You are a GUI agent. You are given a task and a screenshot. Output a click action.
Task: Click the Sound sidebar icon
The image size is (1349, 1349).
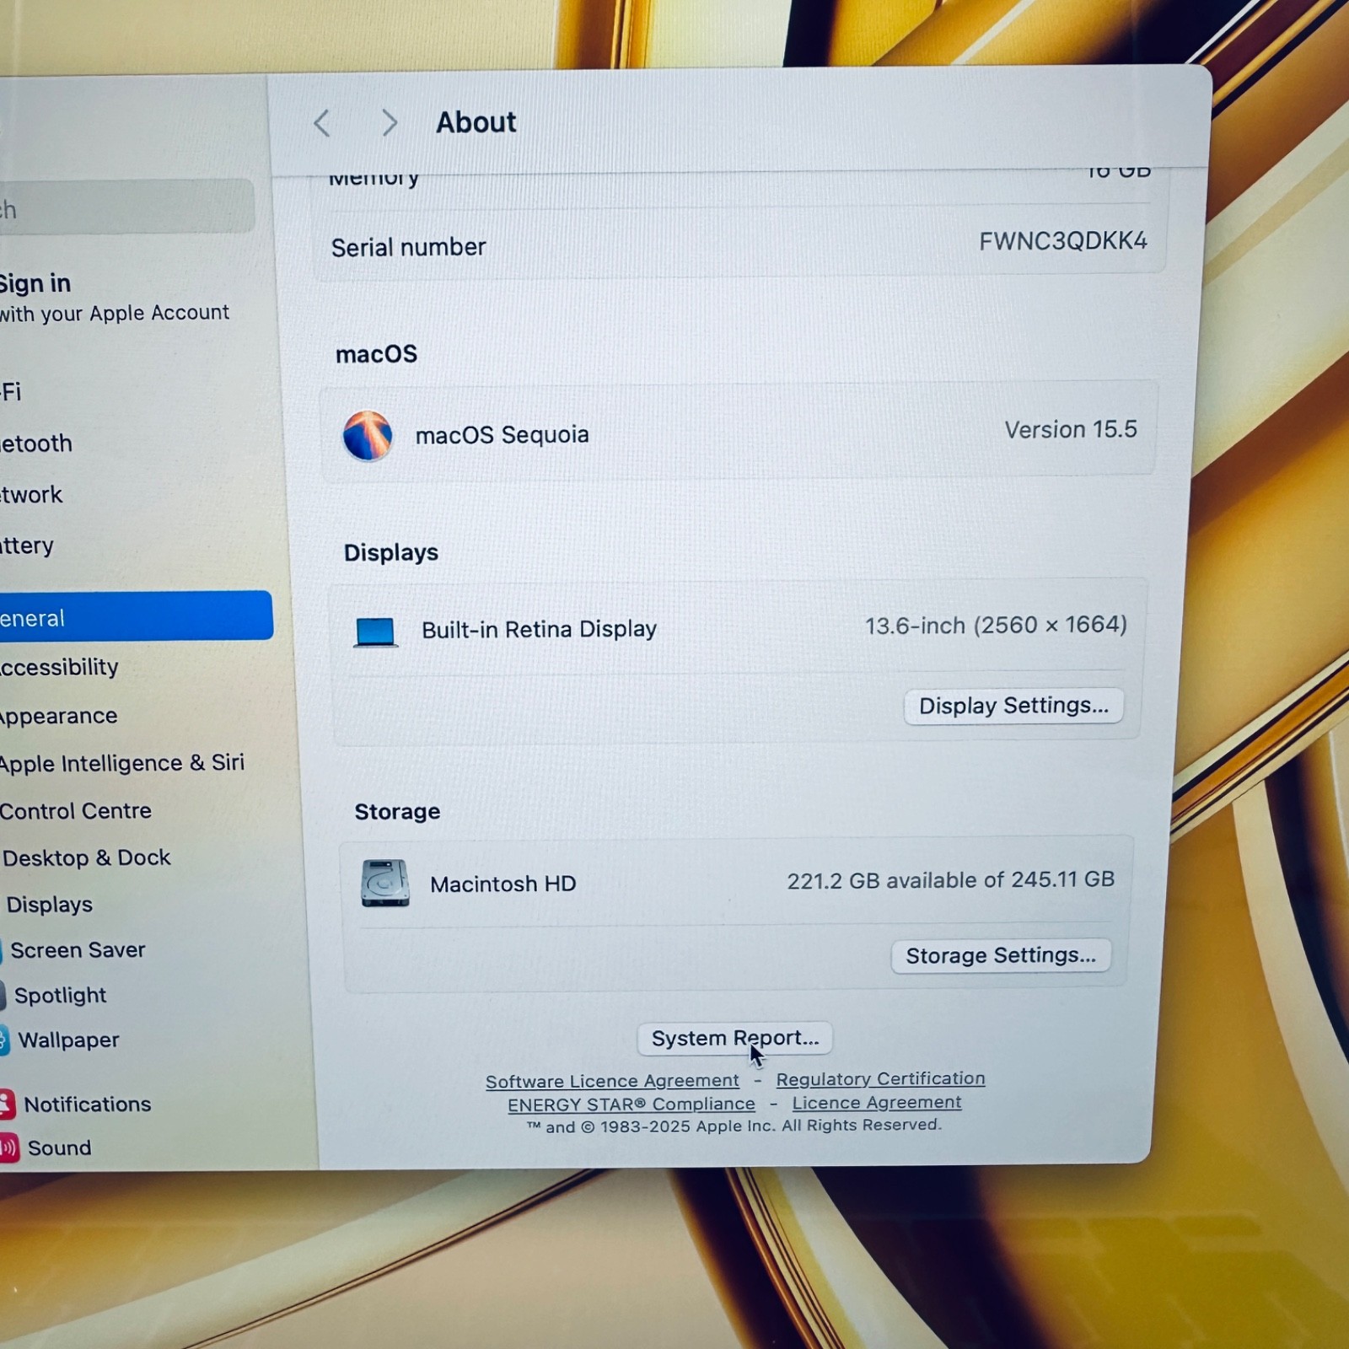pyautogui.click(x=8, y=1148)
